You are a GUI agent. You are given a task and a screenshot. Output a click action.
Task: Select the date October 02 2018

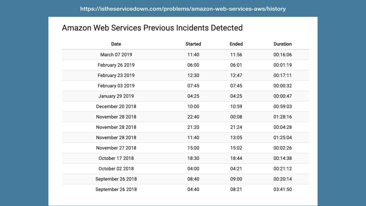point(116,169)
